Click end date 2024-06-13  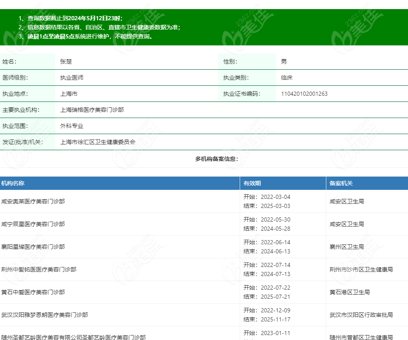(x=276, y=251)
